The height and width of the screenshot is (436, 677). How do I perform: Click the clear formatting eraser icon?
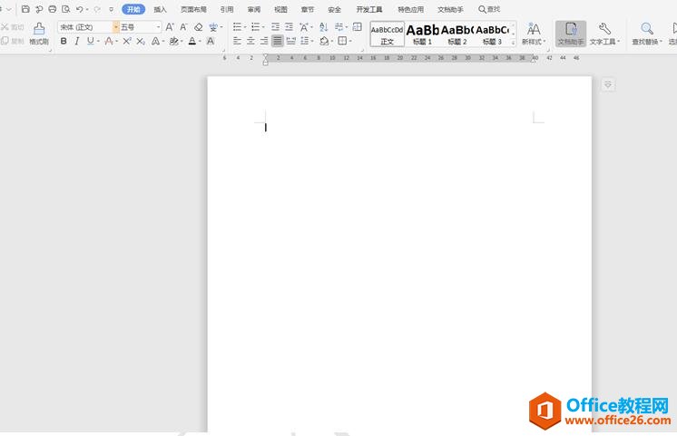click(199, 27)
